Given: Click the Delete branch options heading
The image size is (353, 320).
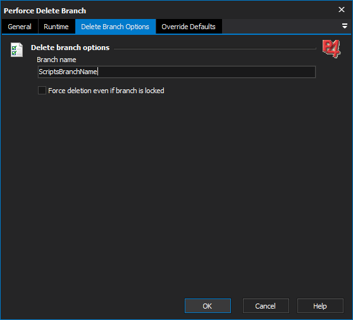Looking at the screenshot, I should [x=70, y=48].
